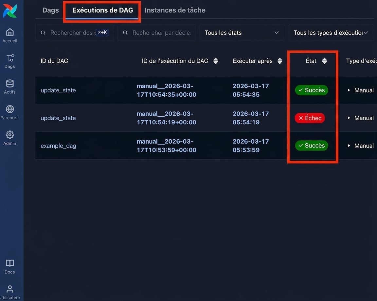Switch to Instances de tâche tab
The height and width of the screenshot is (301, 377).
click(175, 10)
